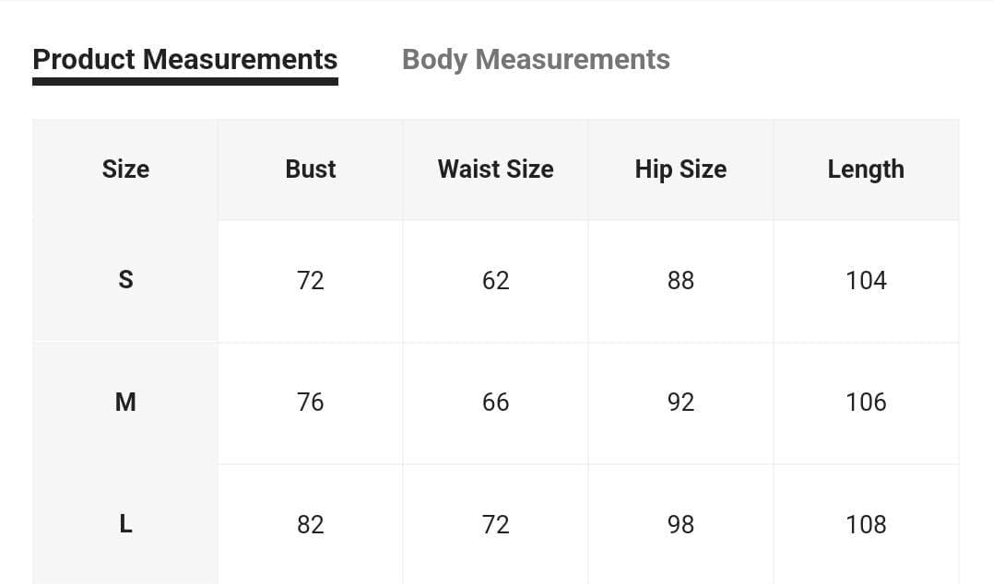Click the length value 108
This screenshot has width=993, height=584.
(x=866, y=524)
